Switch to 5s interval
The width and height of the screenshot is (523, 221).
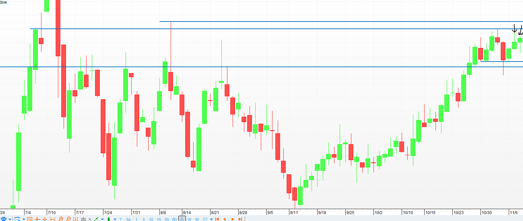128,219
